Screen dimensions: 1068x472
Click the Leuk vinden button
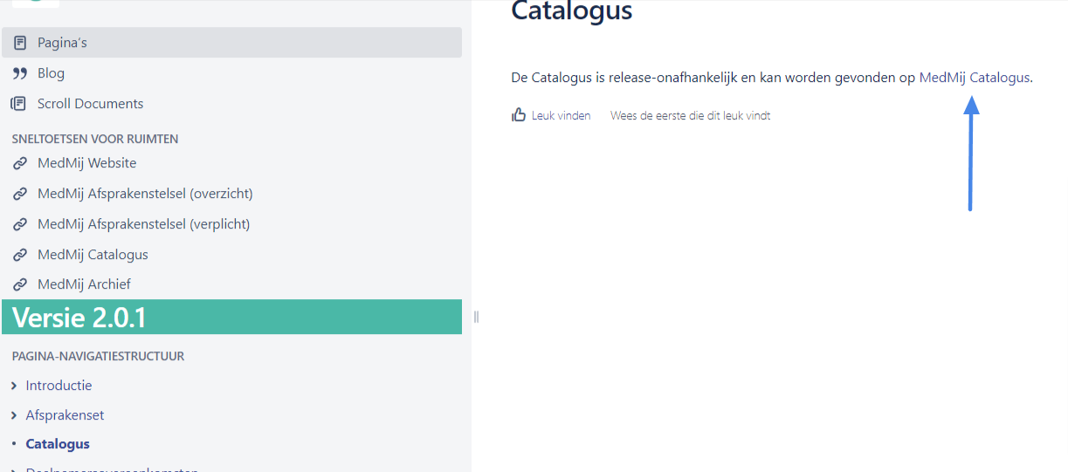(561, 115)
